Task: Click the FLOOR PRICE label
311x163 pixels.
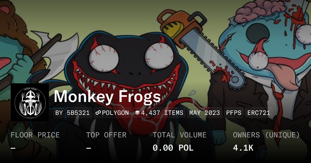Action: [35, 135]
